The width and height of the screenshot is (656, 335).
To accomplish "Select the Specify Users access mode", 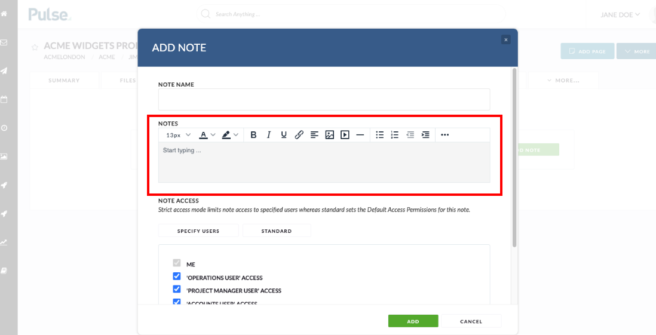I will point(198,231).
